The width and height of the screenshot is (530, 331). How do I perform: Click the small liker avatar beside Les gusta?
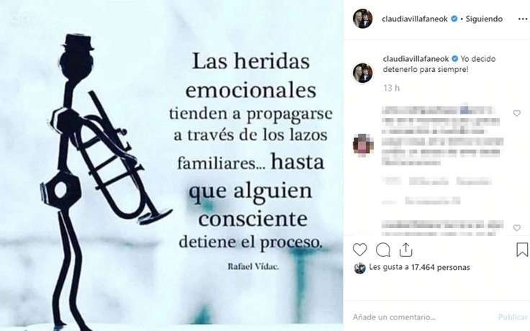click(359, 268)
